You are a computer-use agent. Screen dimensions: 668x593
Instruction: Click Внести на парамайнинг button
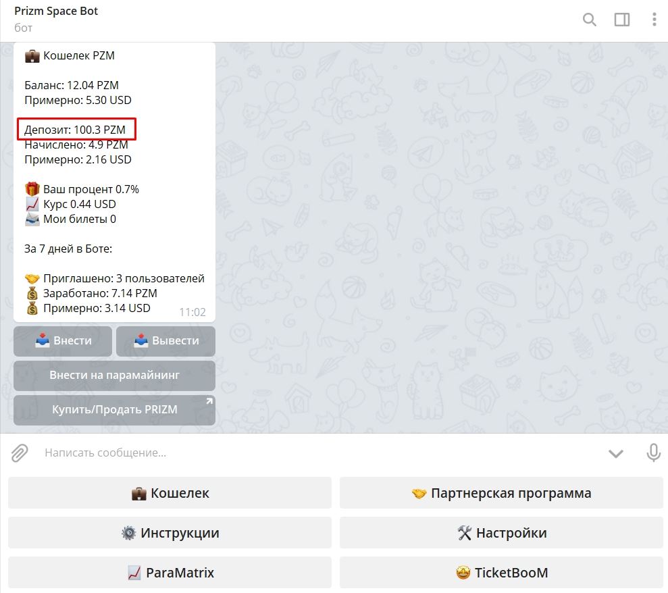tap(114, 376)
